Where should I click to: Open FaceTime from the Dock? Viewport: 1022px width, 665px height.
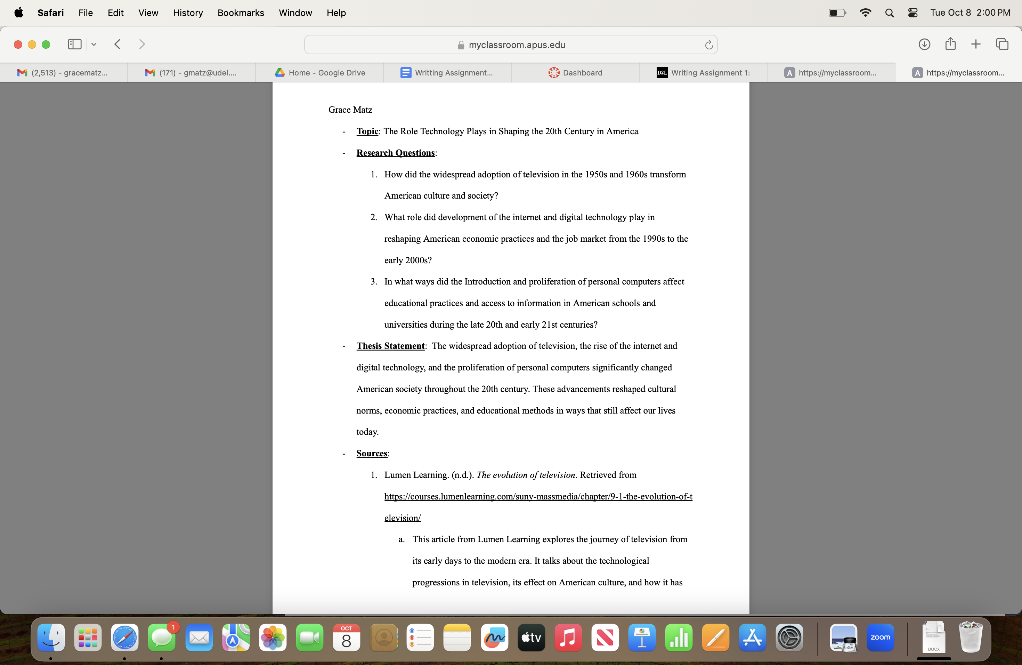point(309,638)
